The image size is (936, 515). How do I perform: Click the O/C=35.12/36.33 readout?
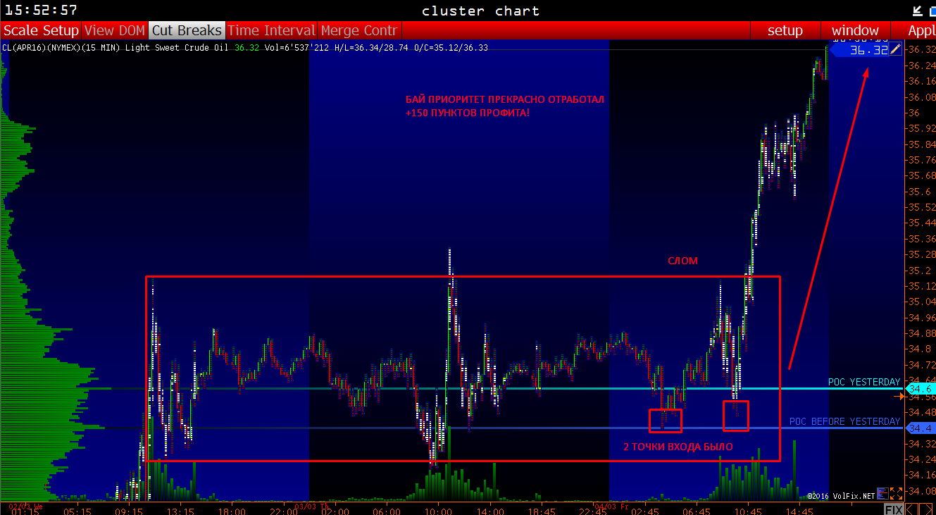pos(451,48)
